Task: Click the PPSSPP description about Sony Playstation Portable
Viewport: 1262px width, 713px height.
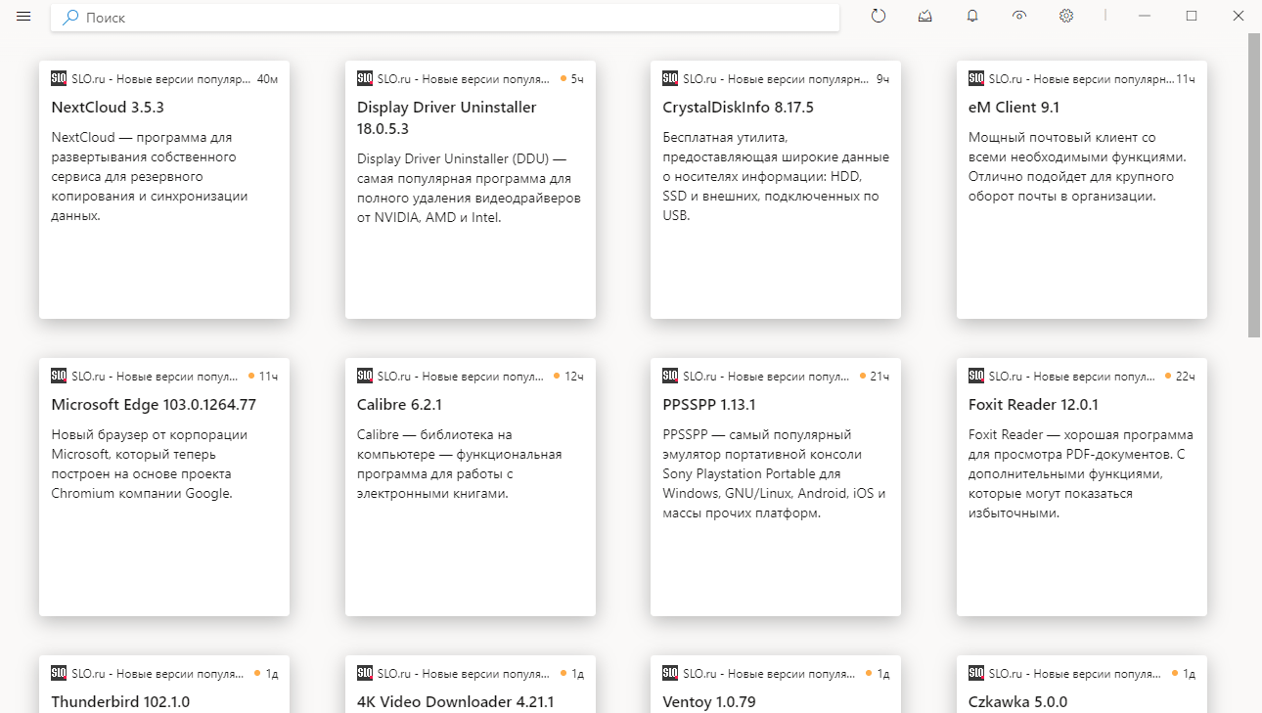Action: (775, 473)
